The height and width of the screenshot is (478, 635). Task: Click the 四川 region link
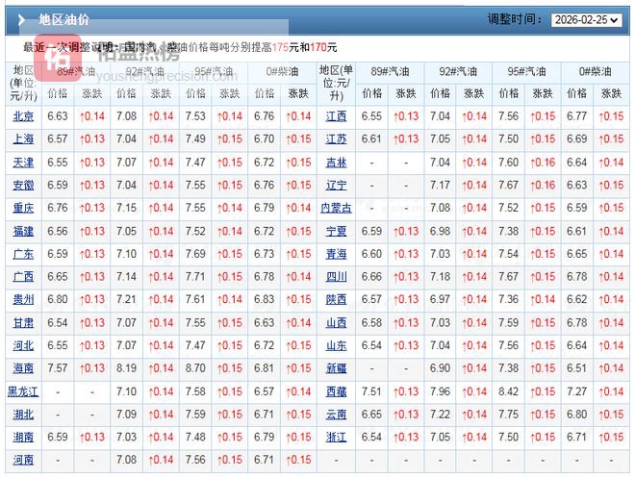(336, 277)
